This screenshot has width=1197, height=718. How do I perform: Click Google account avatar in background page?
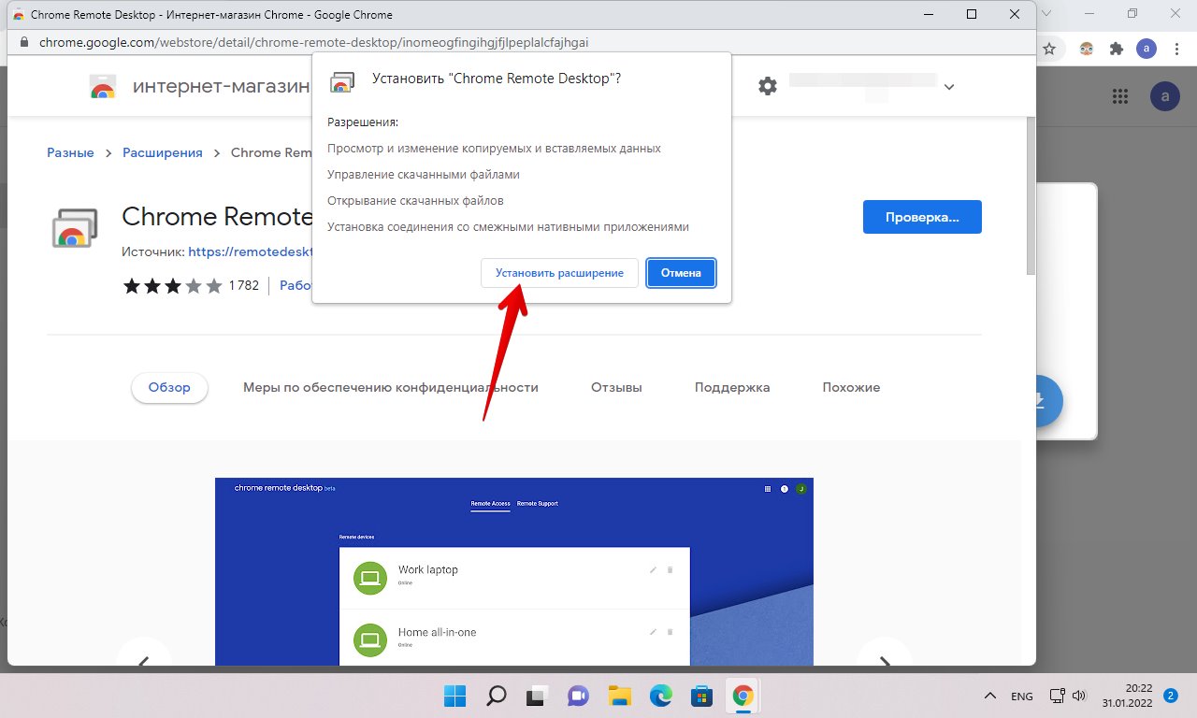1165,95
